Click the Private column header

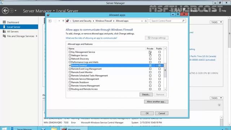[150, 49]
